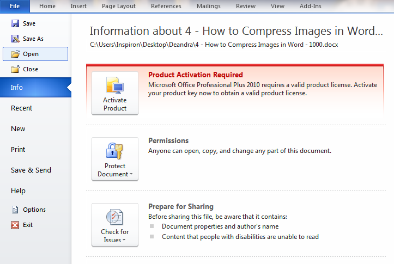Click the Product Activation Required heading
The width and height of the screenshot is (394, 264).
pyautogui.click(x=196, y=75)
